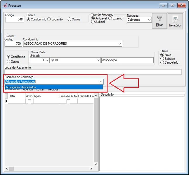Click the grid's right scroll arrow
This screenshot has height=175, width=189.
tap(91, 169)
